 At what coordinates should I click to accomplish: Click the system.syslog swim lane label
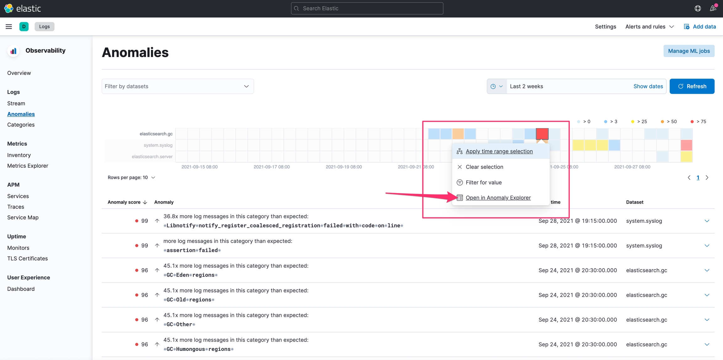pos(158,145)
